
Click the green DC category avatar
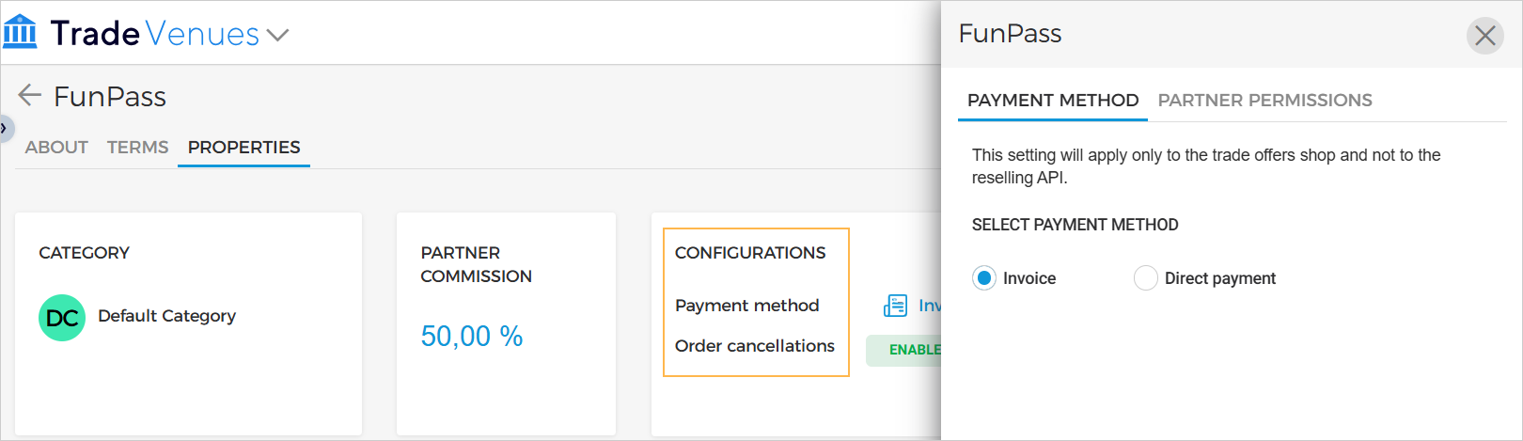[x=62, y=318]
